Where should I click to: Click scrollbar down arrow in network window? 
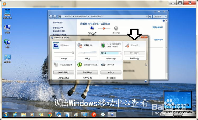166,78
